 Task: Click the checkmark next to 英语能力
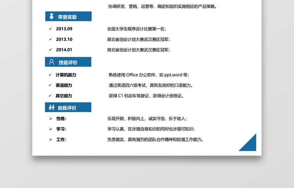[50, 85]
